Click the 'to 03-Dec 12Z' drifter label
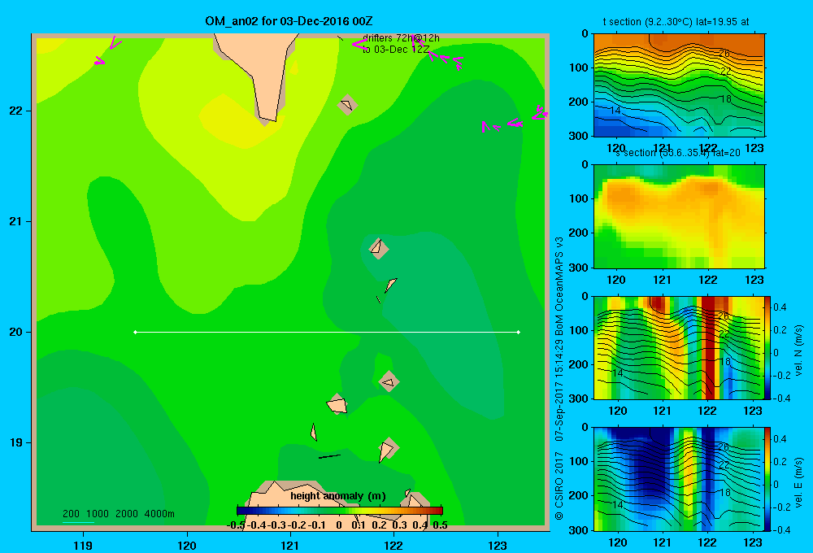This screenshot has height=553, width=813. click(x=396, y=50)
